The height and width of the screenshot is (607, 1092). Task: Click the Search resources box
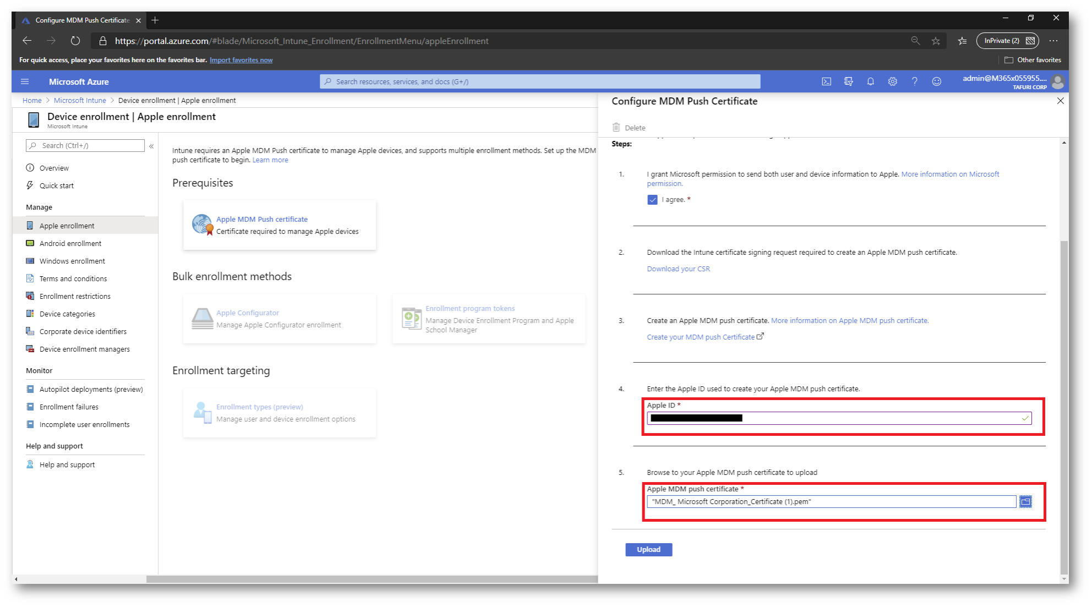tap(540, 81)
